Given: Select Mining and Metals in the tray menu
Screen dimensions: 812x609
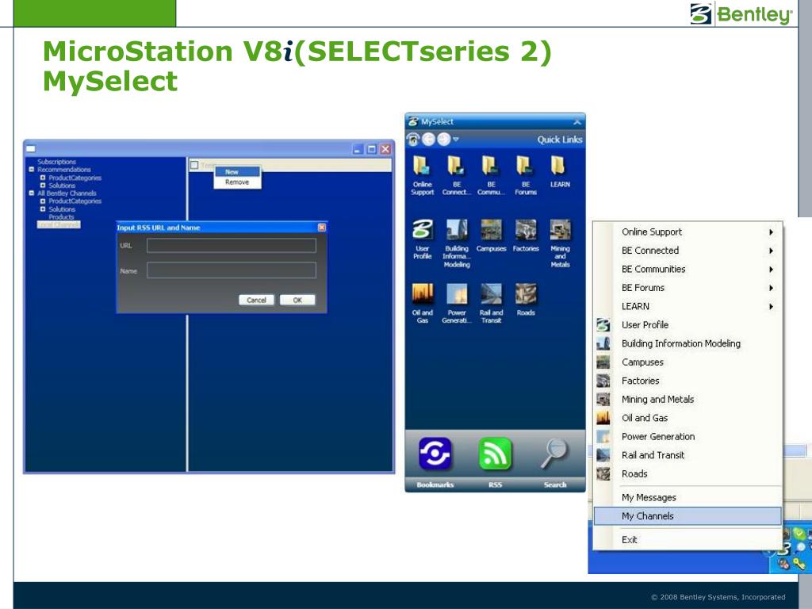Looking at the screenshot, I should pyautogui.click(x=688, y=400).
